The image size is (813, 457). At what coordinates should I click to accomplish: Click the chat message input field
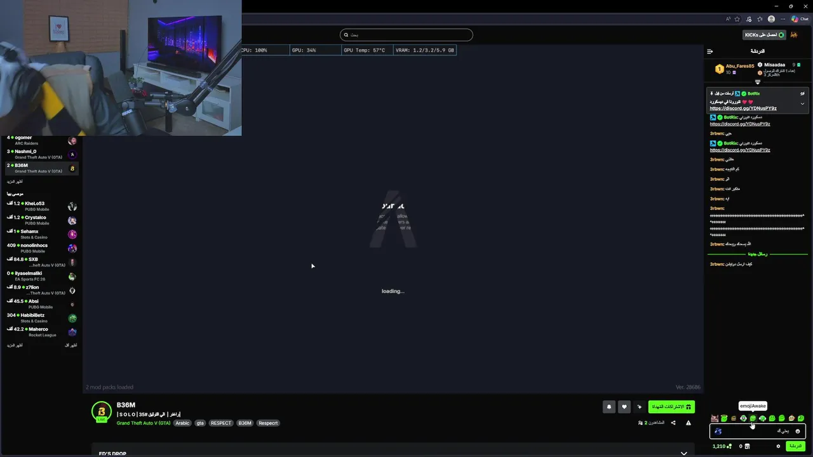tap(758, 432)
